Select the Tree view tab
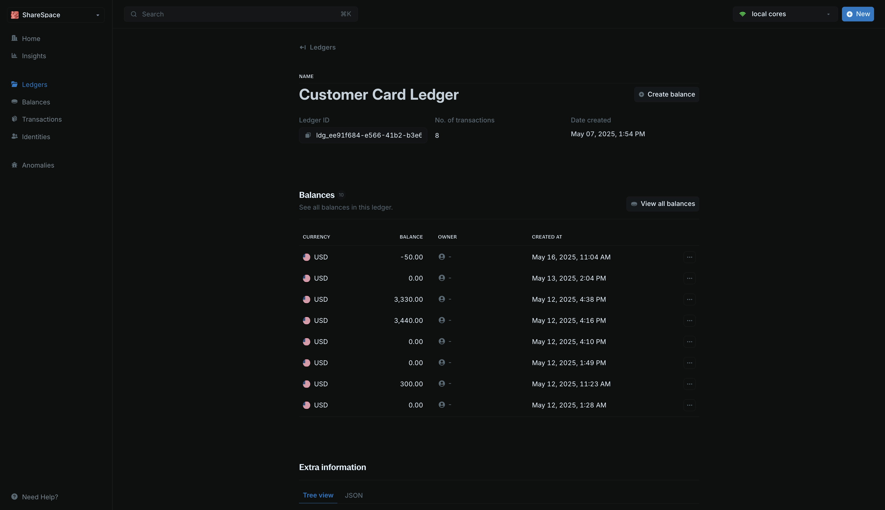 pyautogui.click(x=318, y=495)
